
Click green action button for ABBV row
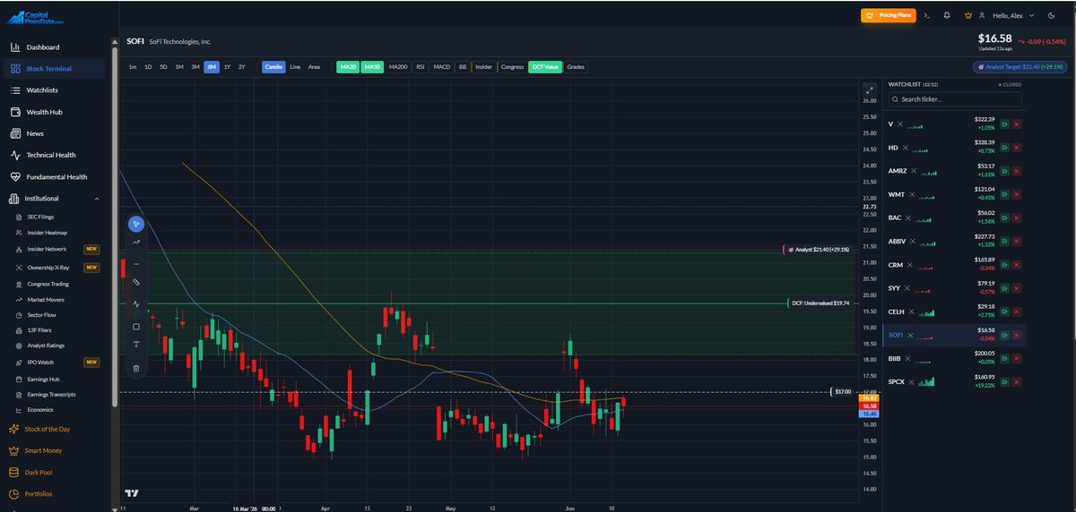click(x=1004, y=241)
